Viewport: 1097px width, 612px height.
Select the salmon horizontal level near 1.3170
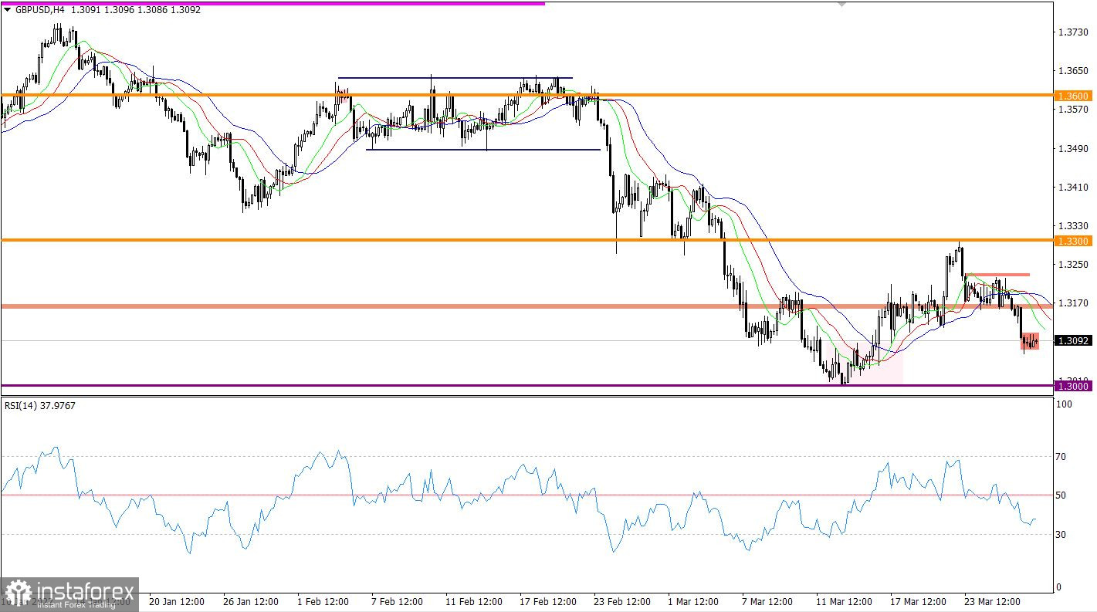(x=526, y=306)
